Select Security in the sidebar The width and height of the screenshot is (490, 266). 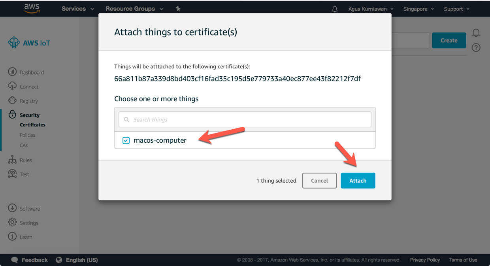pos(30,115)
